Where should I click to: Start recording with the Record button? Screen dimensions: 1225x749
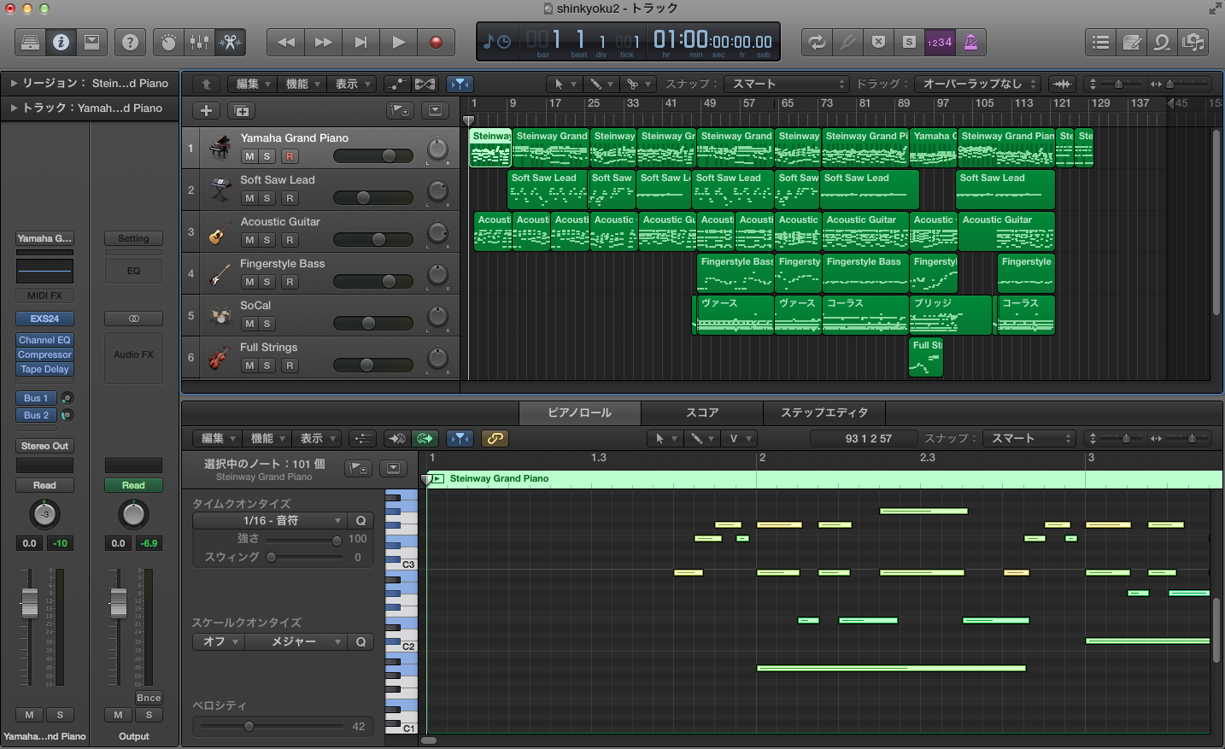[x=436, y=42]
